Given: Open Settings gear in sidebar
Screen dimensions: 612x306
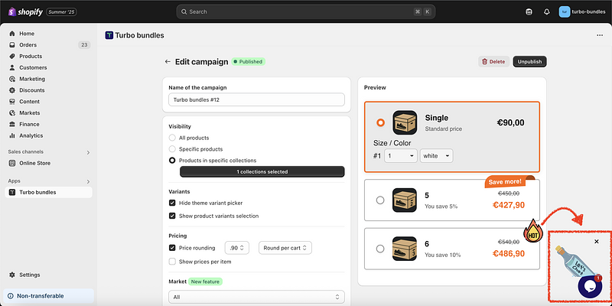Looking at the screenshot, I should 29,275.
